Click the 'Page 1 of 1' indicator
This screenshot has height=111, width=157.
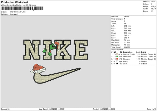(152, 109)
